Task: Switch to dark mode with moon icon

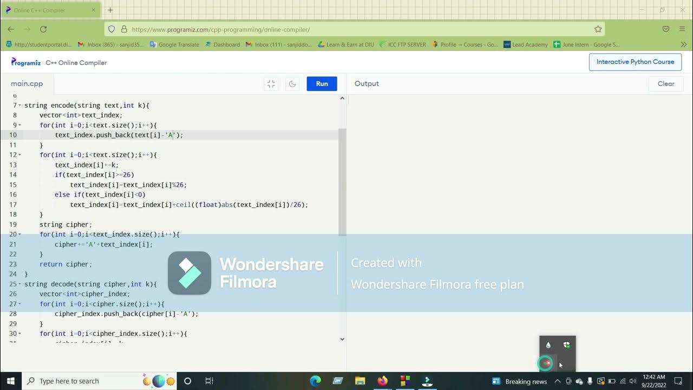Action: coord(292,83)
